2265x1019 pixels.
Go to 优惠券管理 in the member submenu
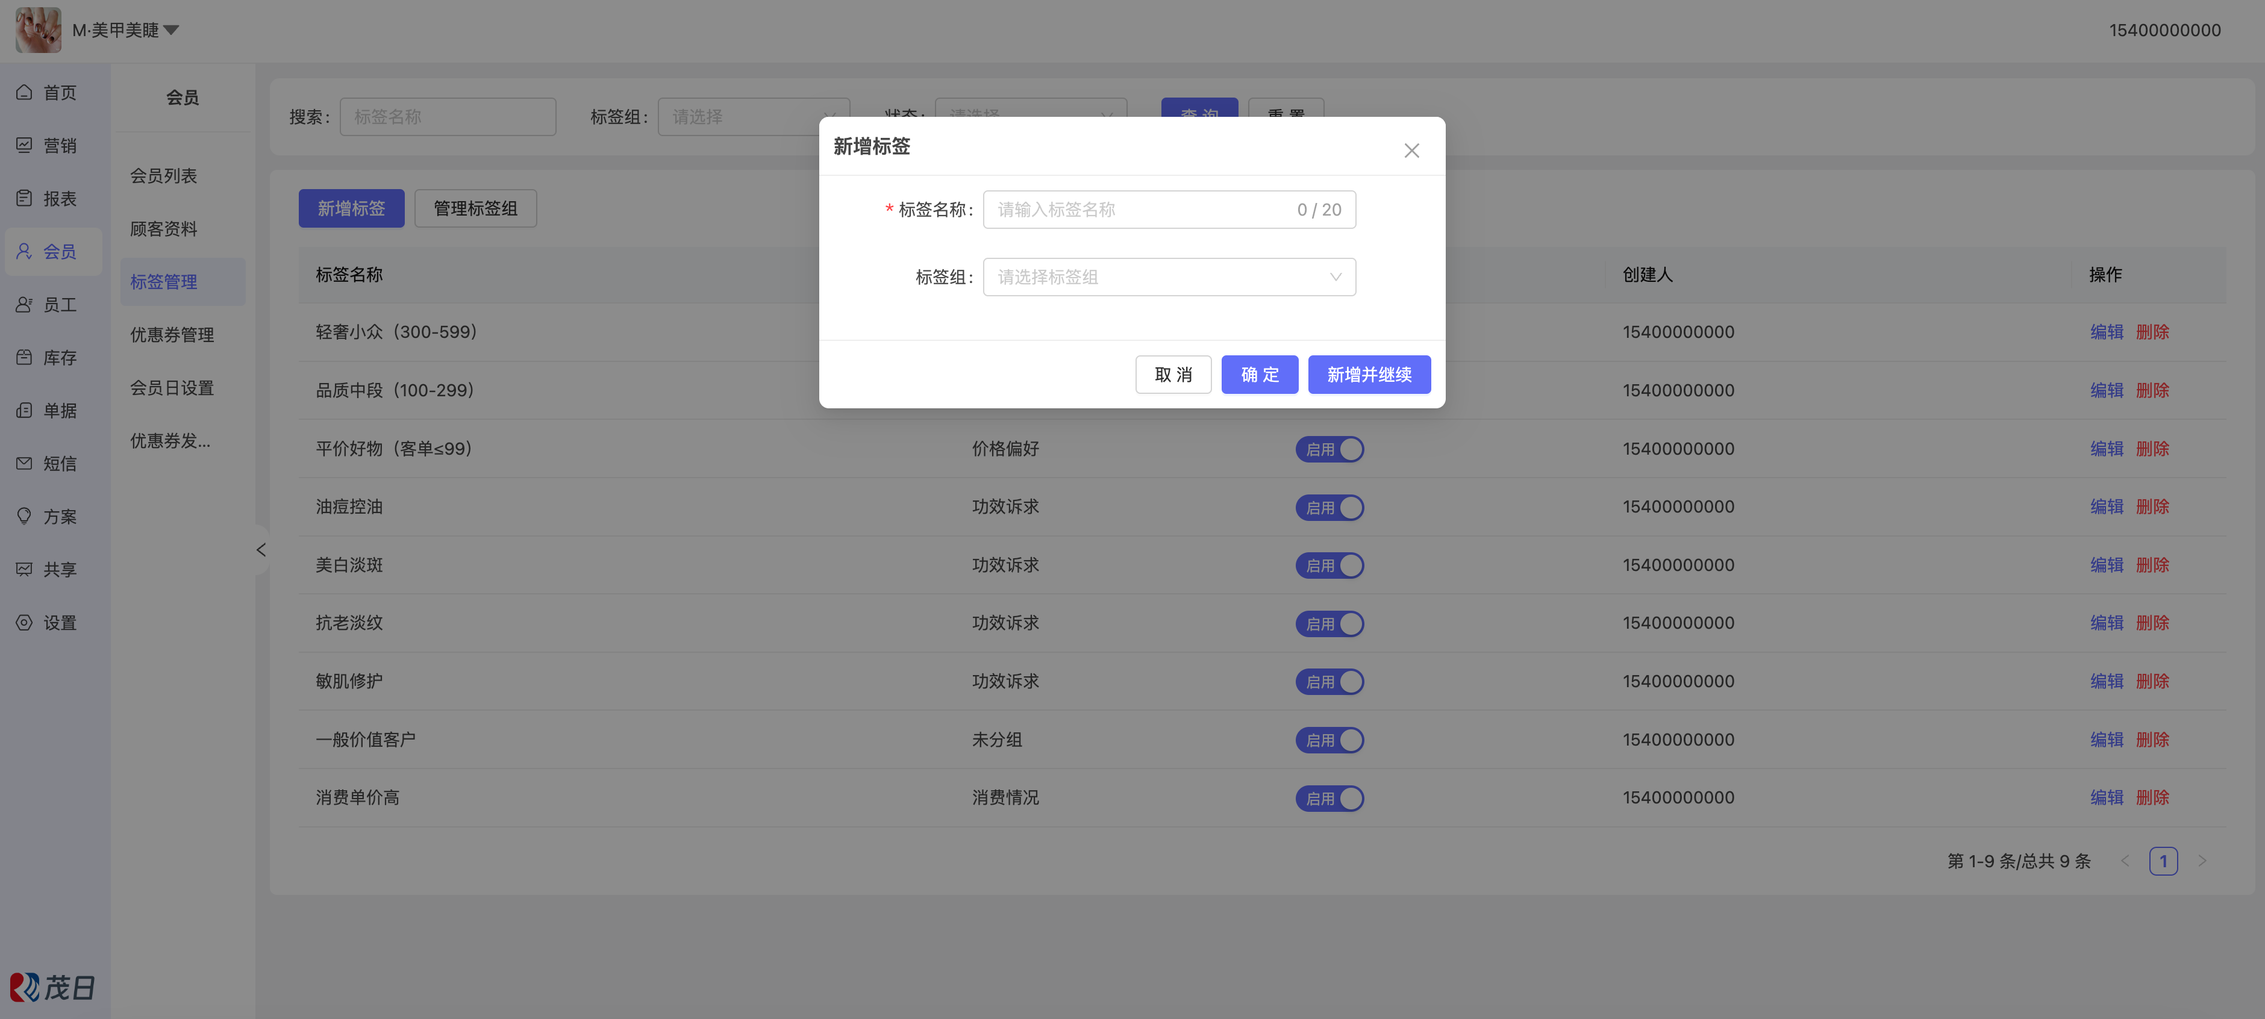coord(172,335)
